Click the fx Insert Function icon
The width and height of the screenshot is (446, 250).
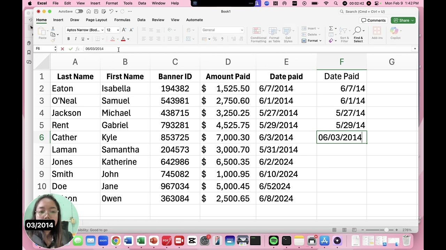coord(77,49)
